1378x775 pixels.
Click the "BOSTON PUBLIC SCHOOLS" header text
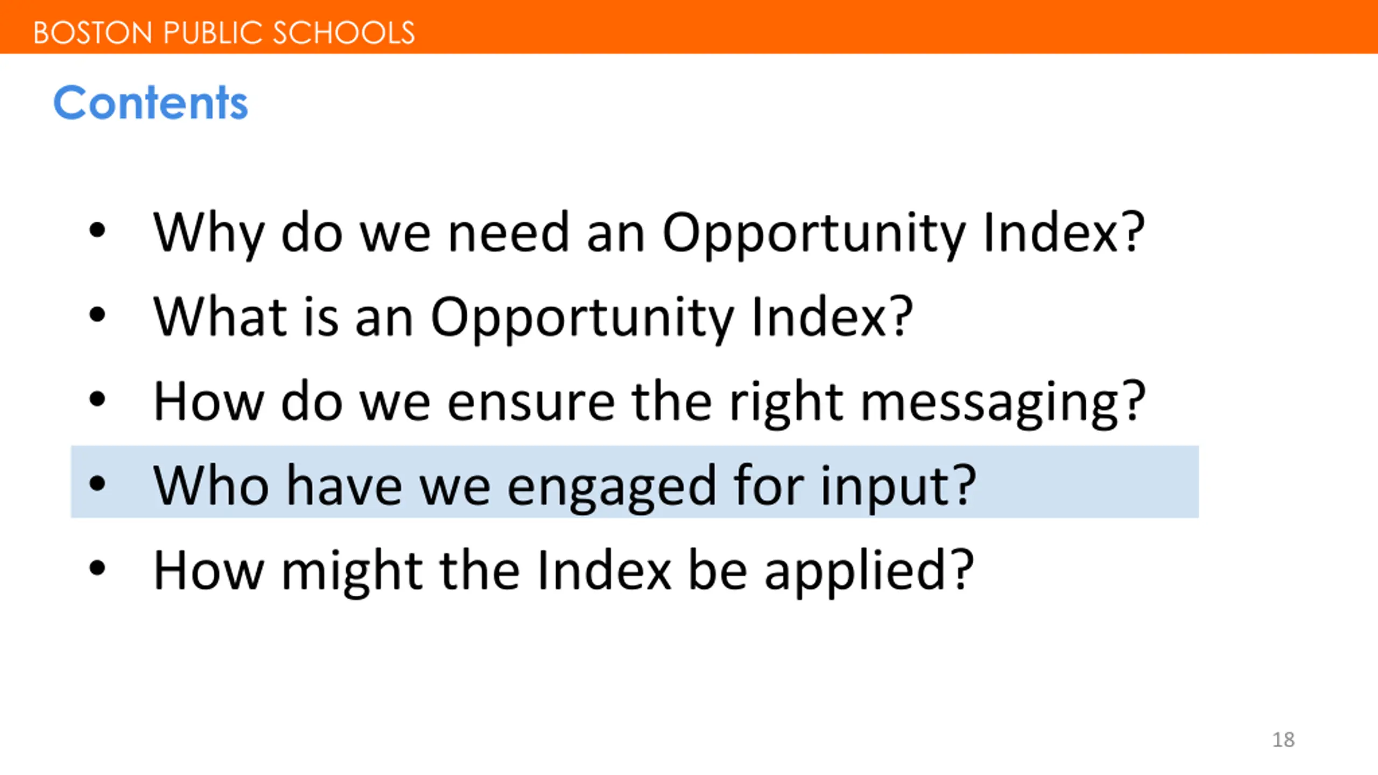224,32
